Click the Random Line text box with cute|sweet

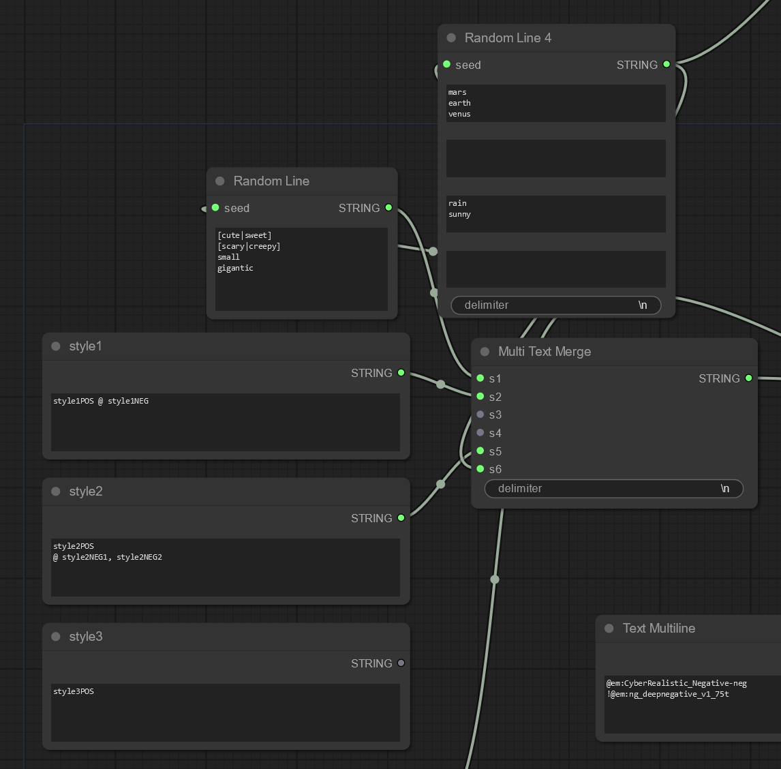tap(301, 269)
